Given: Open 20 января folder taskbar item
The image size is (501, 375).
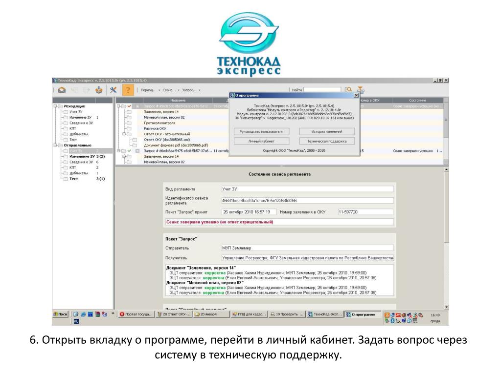Looking at the screenshot, I should 211,314.
